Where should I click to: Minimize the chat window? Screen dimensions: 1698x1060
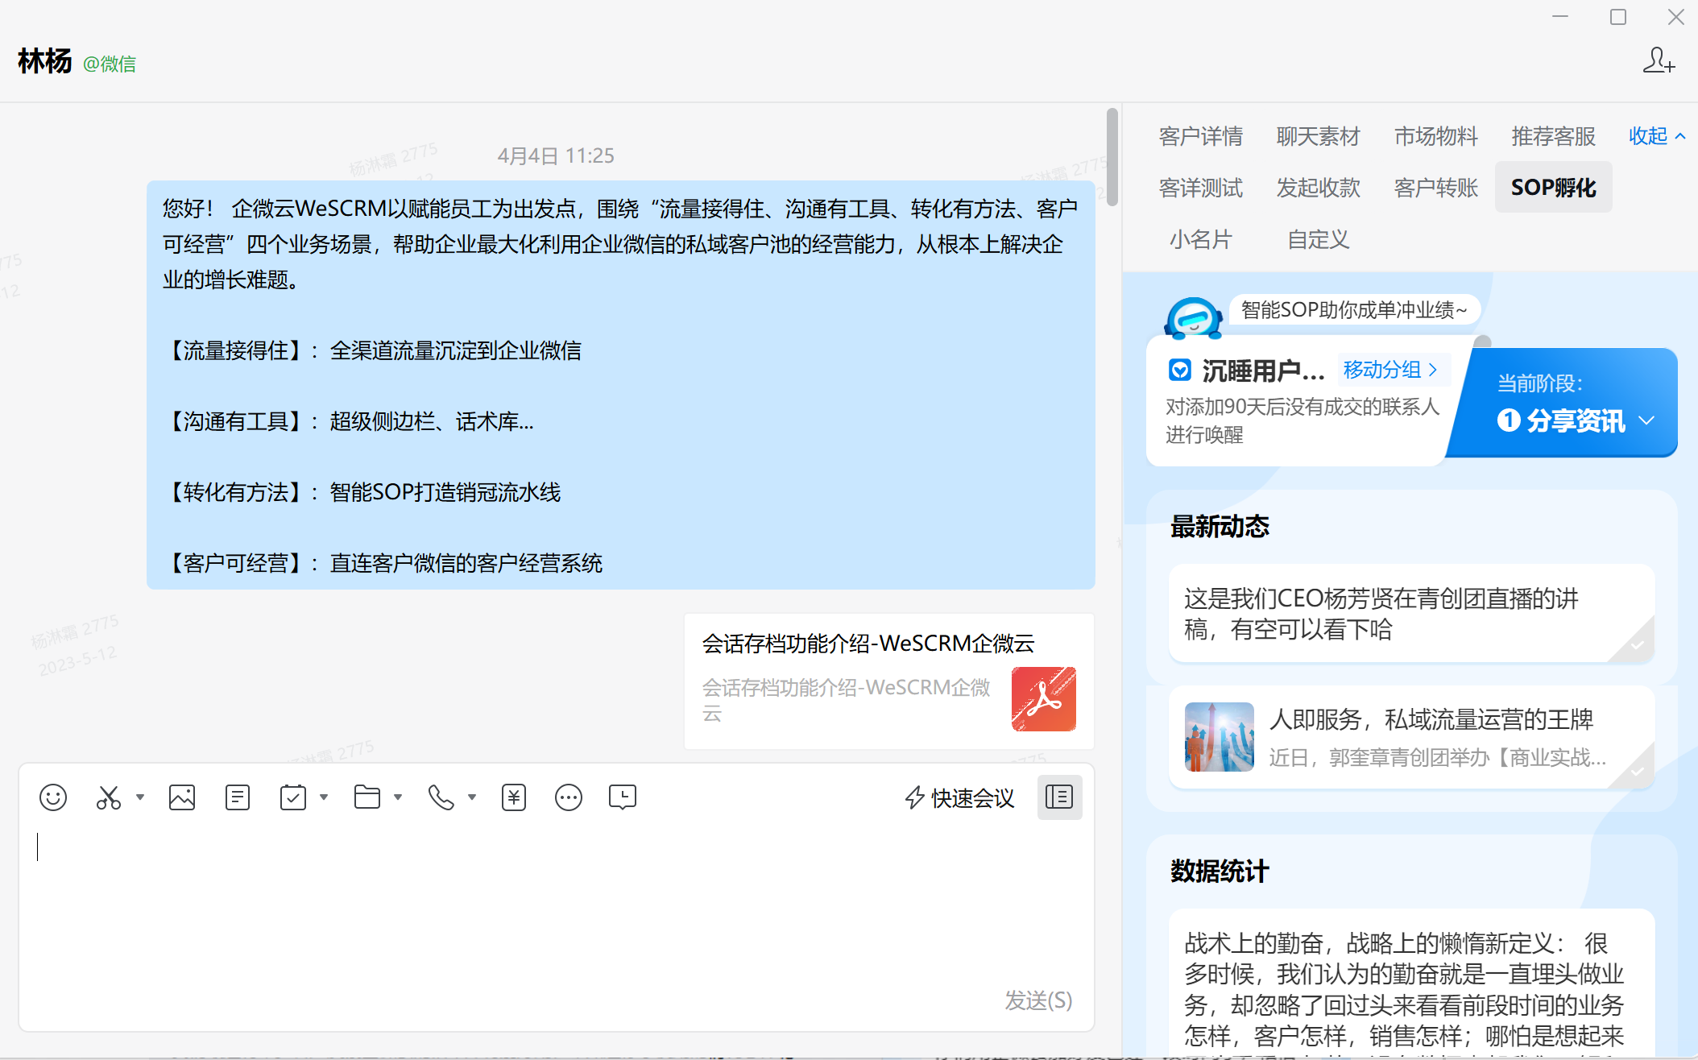pos(1560,17)
